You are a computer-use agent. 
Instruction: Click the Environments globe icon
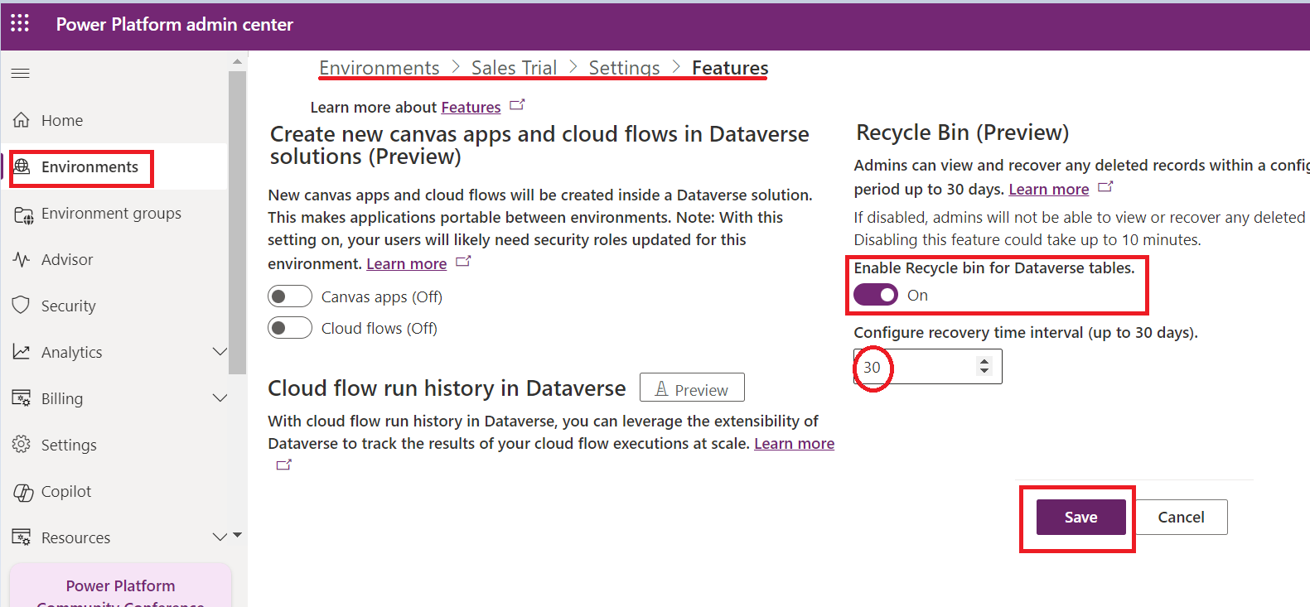(x=22, y=166)
